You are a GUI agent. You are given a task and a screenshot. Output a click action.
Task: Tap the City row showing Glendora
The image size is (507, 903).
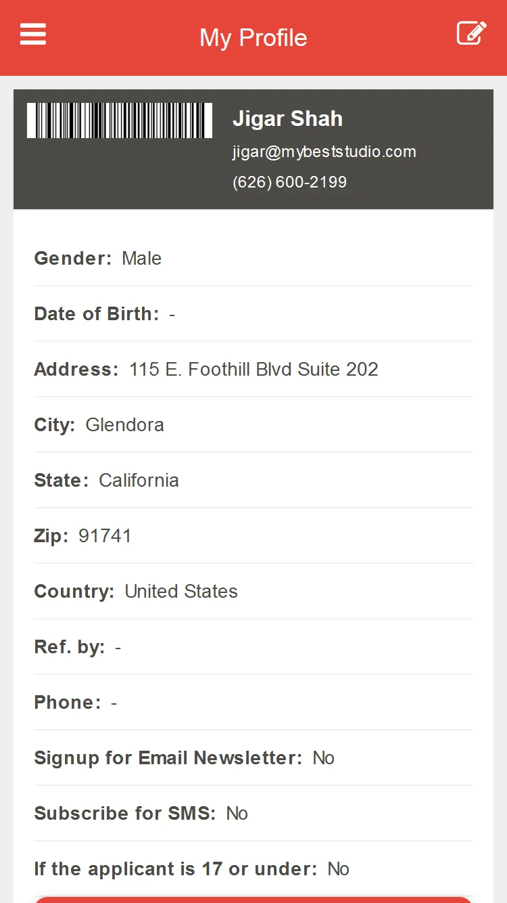click(254, 424)
